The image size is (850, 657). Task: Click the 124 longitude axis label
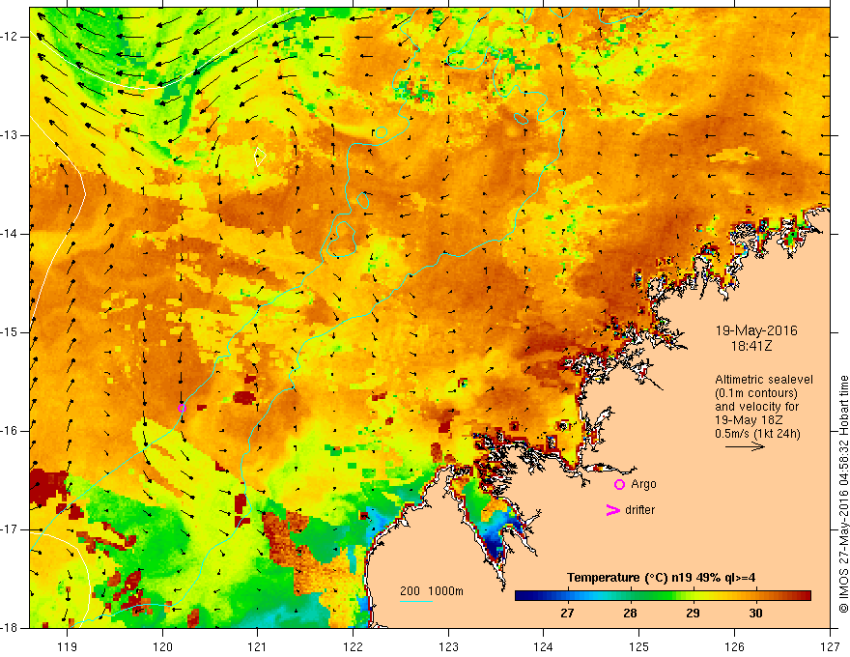tap(544, 646)
